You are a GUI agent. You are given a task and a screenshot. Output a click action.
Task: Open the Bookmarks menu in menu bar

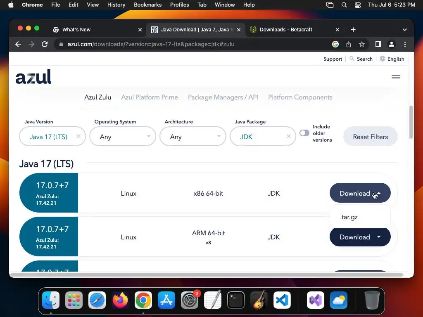tap(147, 5)
